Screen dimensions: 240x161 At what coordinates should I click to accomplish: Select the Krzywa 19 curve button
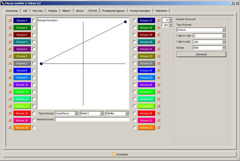(x=146, y=35)
